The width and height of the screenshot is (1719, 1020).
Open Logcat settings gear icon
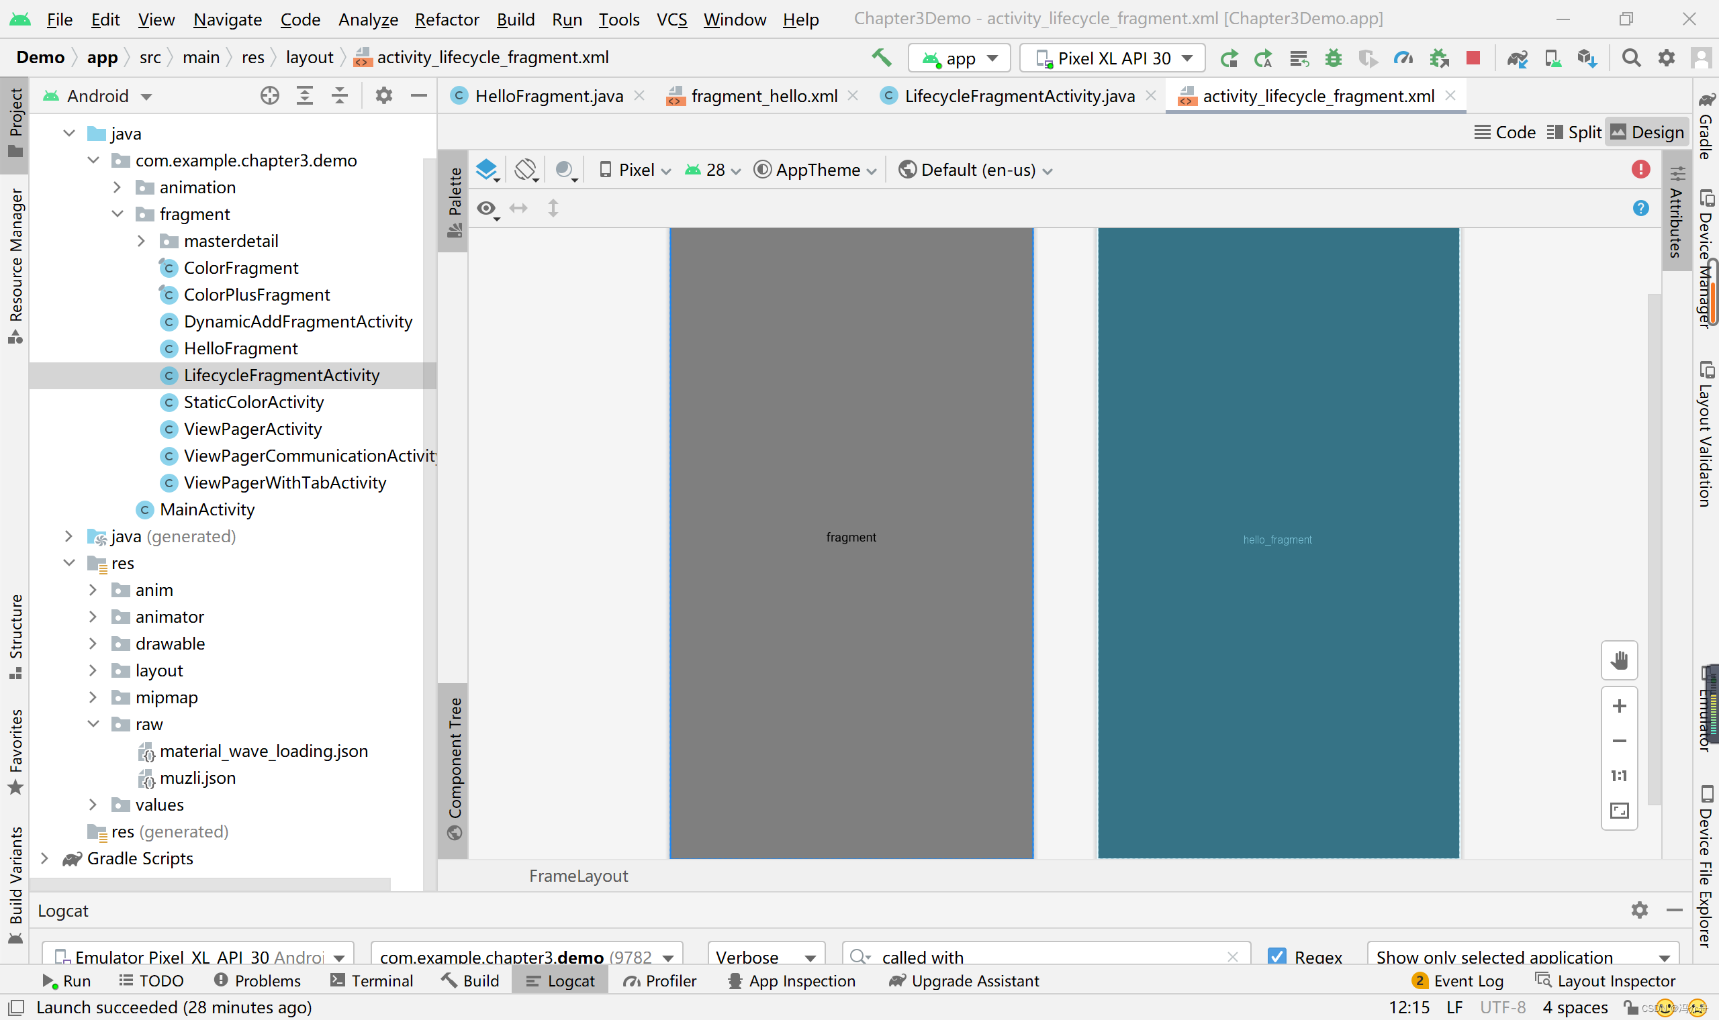point(1640,910)
